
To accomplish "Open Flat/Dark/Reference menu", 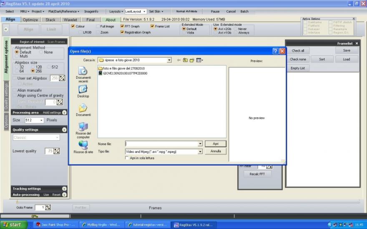I will (x=64, y=12).
